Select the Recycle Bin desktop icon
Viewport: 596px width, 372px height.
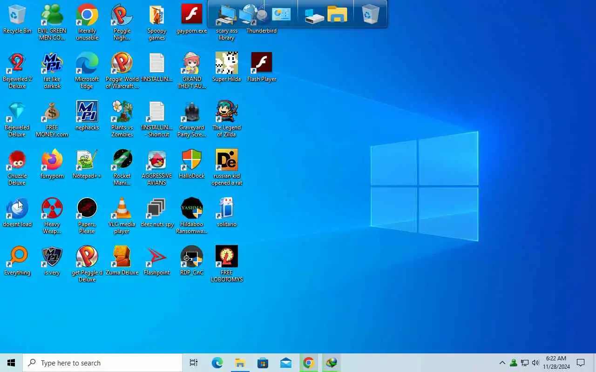pyautogui.click(x=17, y=20)
